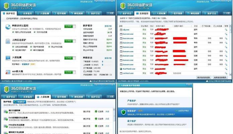Screen dimensions: 233x134
Task: Click the green check icon for PING洪水攻击防御
Action: (x=96, y=126)
